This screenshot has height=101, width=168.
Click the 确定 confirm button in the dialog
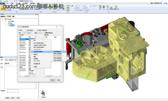(53, 80)
